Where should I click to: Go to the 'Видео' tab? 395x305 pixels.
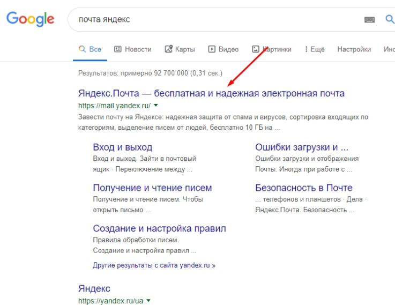point(223,49)
